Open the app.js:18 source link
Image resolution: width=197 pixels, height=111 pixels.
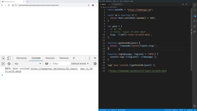(86, 69)
